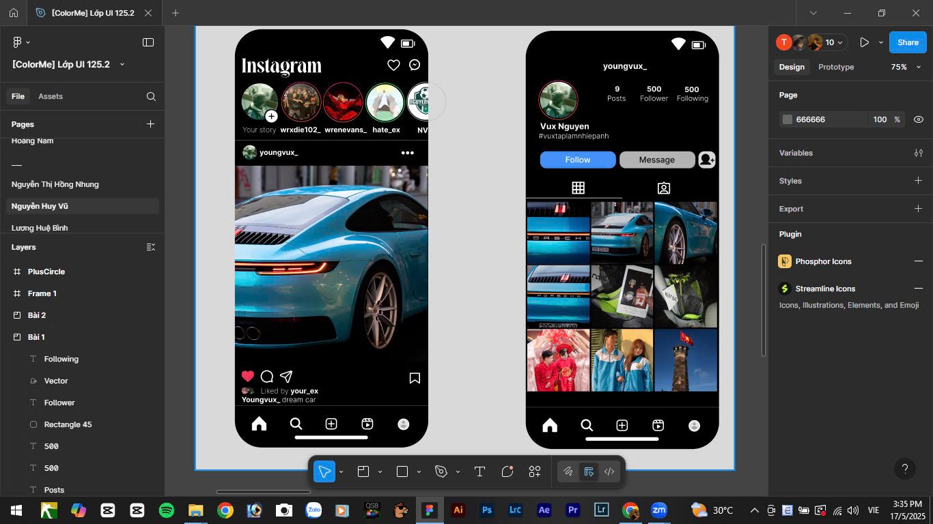This screenshot has height=524, width=933.
Task: Select the Pen tool
Action: (441, 471)
